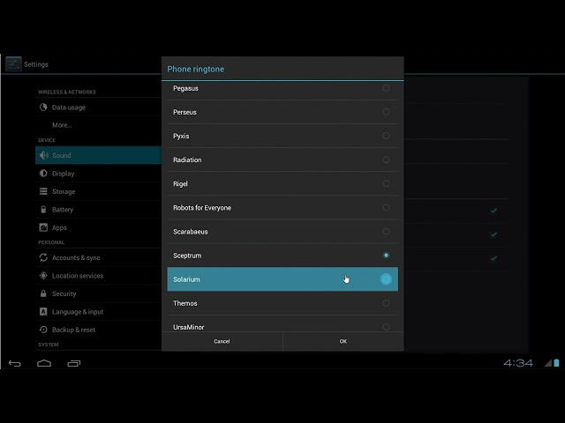
Task: Select the Pyxis ringtone radio button
Action: [386, 136]
